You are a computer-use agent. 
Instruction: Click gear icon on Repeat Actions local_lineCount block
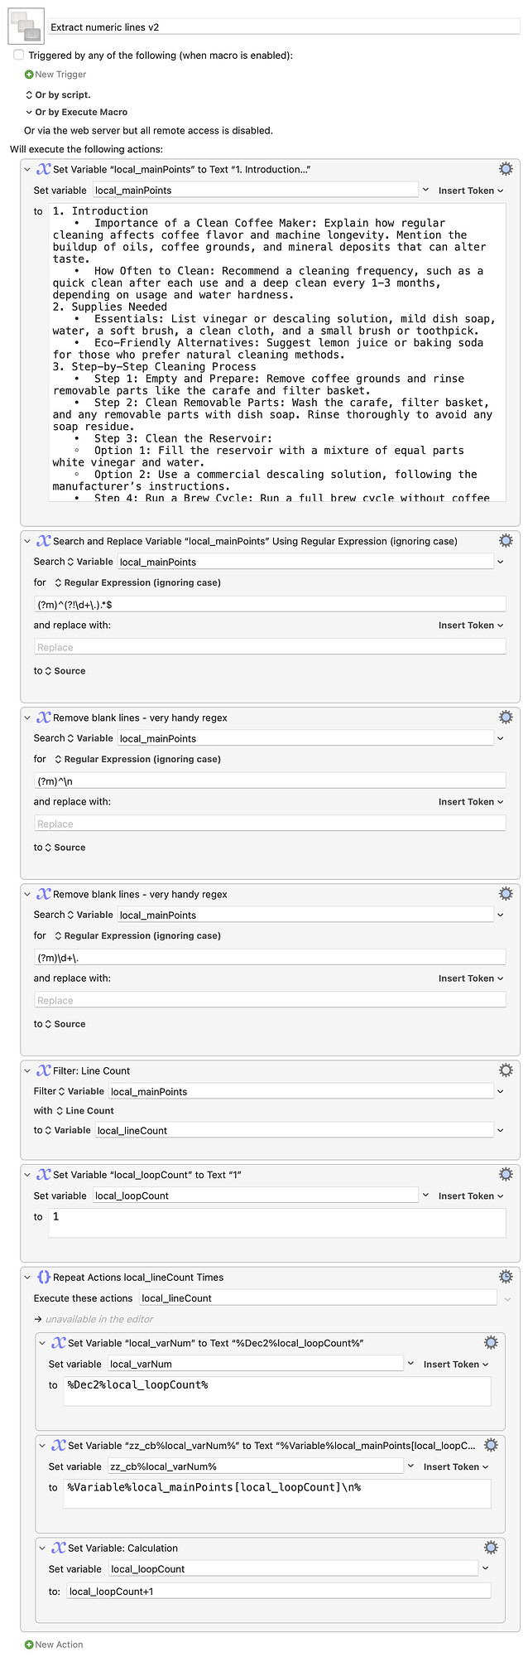506,1276
